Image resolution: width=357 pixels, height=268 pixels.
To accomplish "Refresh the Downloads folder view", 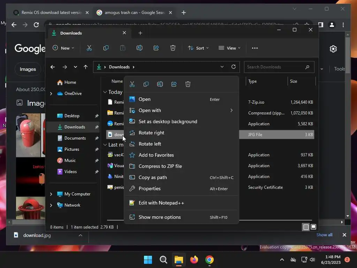I will (233, 67).
